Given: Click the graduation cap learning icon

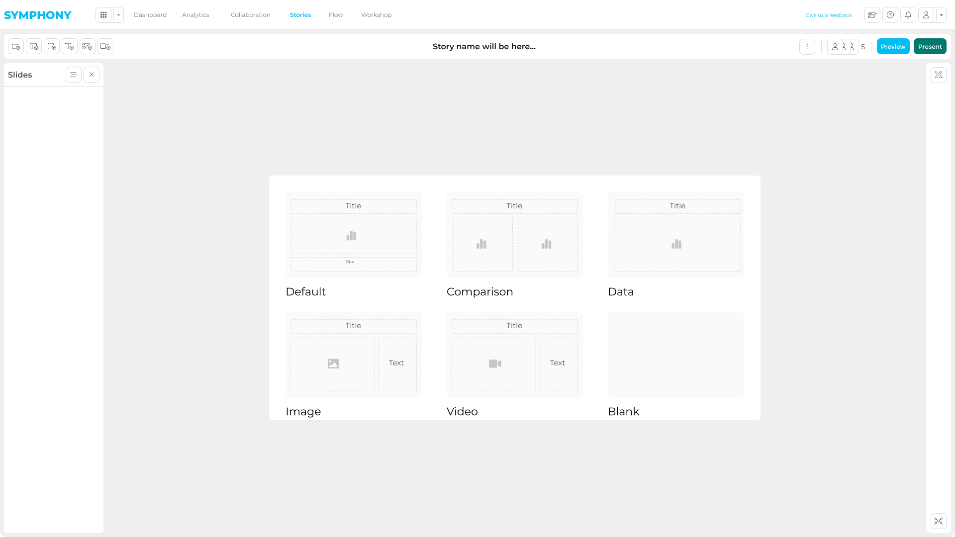Looking at the screenshot, I should tap(872, 15).
